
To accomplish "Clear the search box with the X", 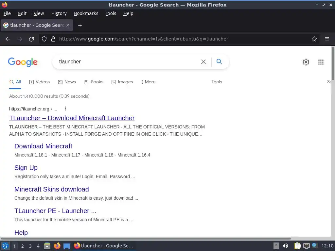I will click(x=203, y=62).
